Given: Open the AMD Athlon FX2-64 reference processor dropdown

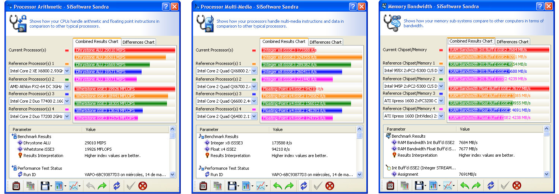Looking at the screenshot, I should [x=67, y=86].
